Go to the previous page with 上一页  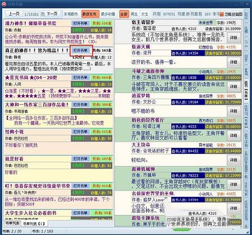pyautogui.click(x=14, y=14)
